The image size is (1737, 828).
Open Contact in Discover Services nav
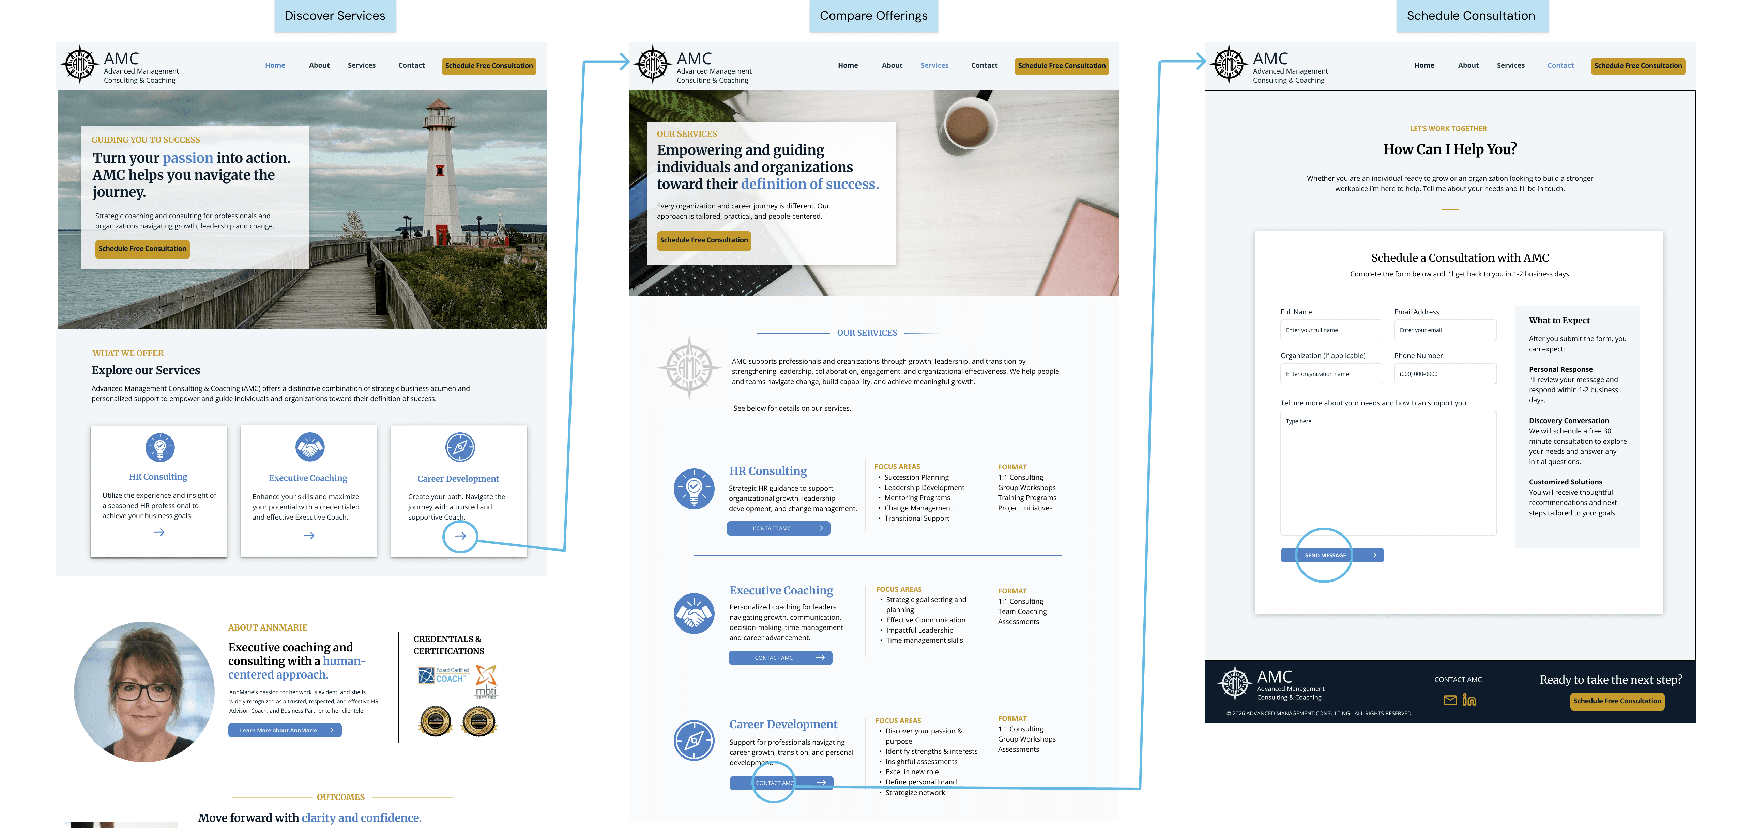pyautogui.click(x=411, y=65)
